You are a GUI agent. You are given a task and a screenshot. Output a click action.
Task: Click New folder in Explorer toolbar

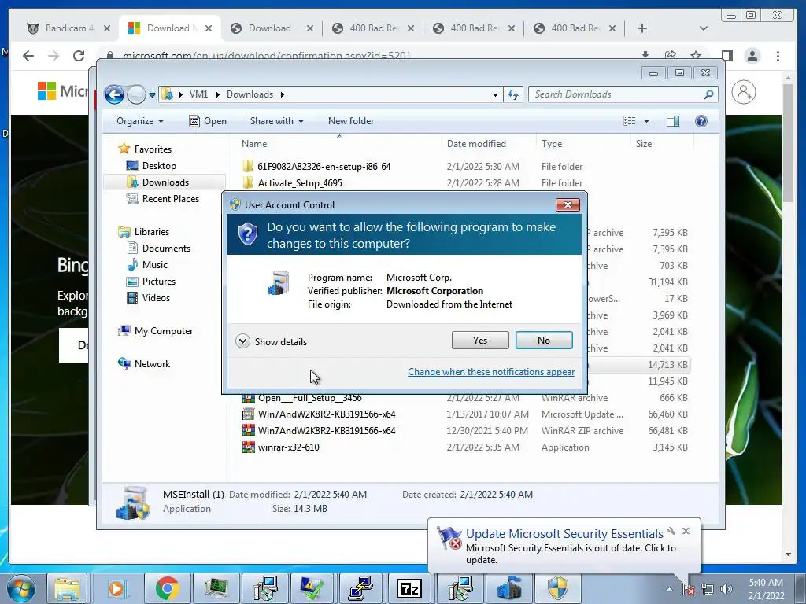pos(351,121)
